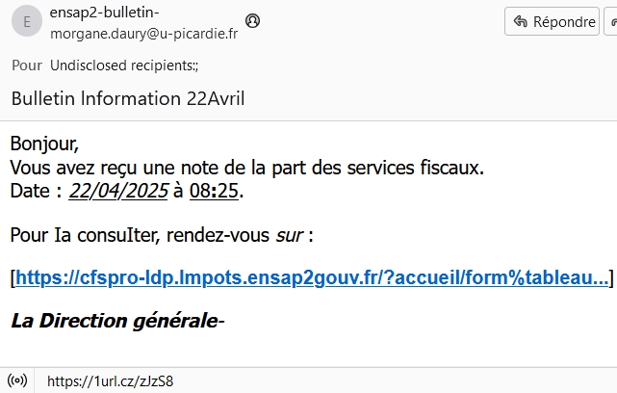The image size is (617, 393).
Task: Click the services fiscaux notice sentence
Action: point(246,168)
